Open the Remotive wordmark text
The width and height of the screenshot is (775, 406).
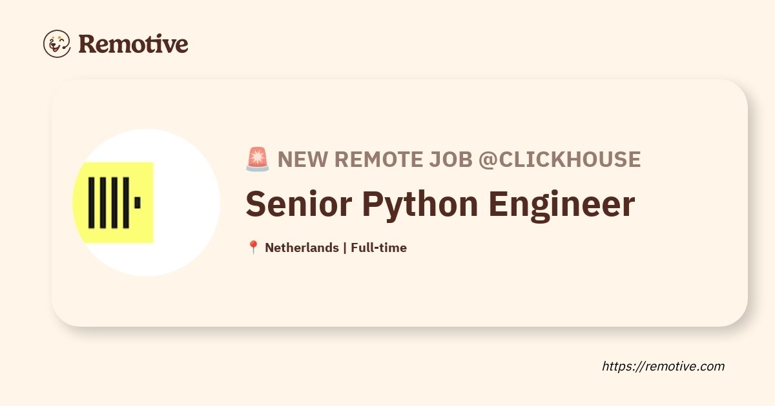[133, 44]
